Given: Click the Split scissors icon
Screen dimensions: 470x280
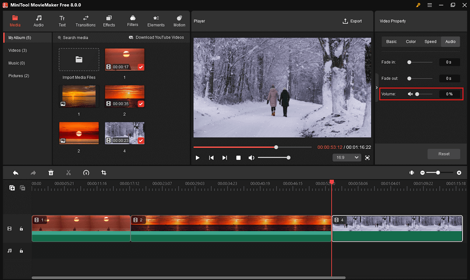Looking at the screenshot, I should (x=69, y=173).
